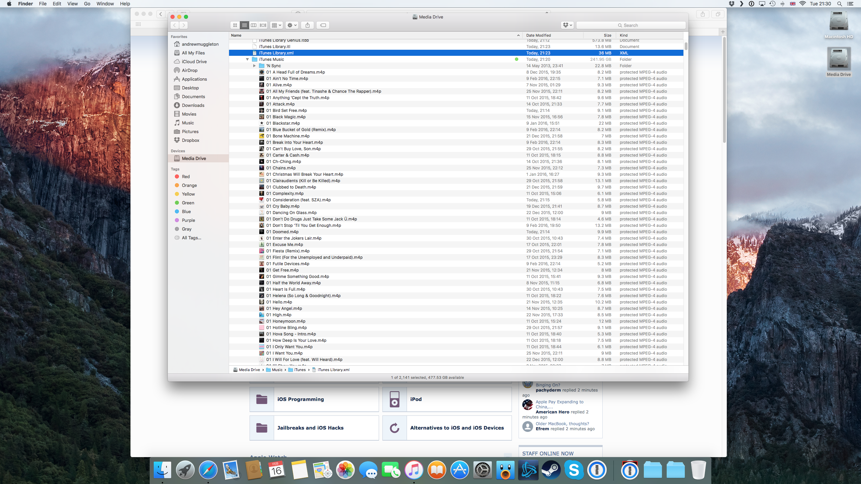Sort by Date Modified column
This screenshot has height=484, width=861.
tap(553, 35)
